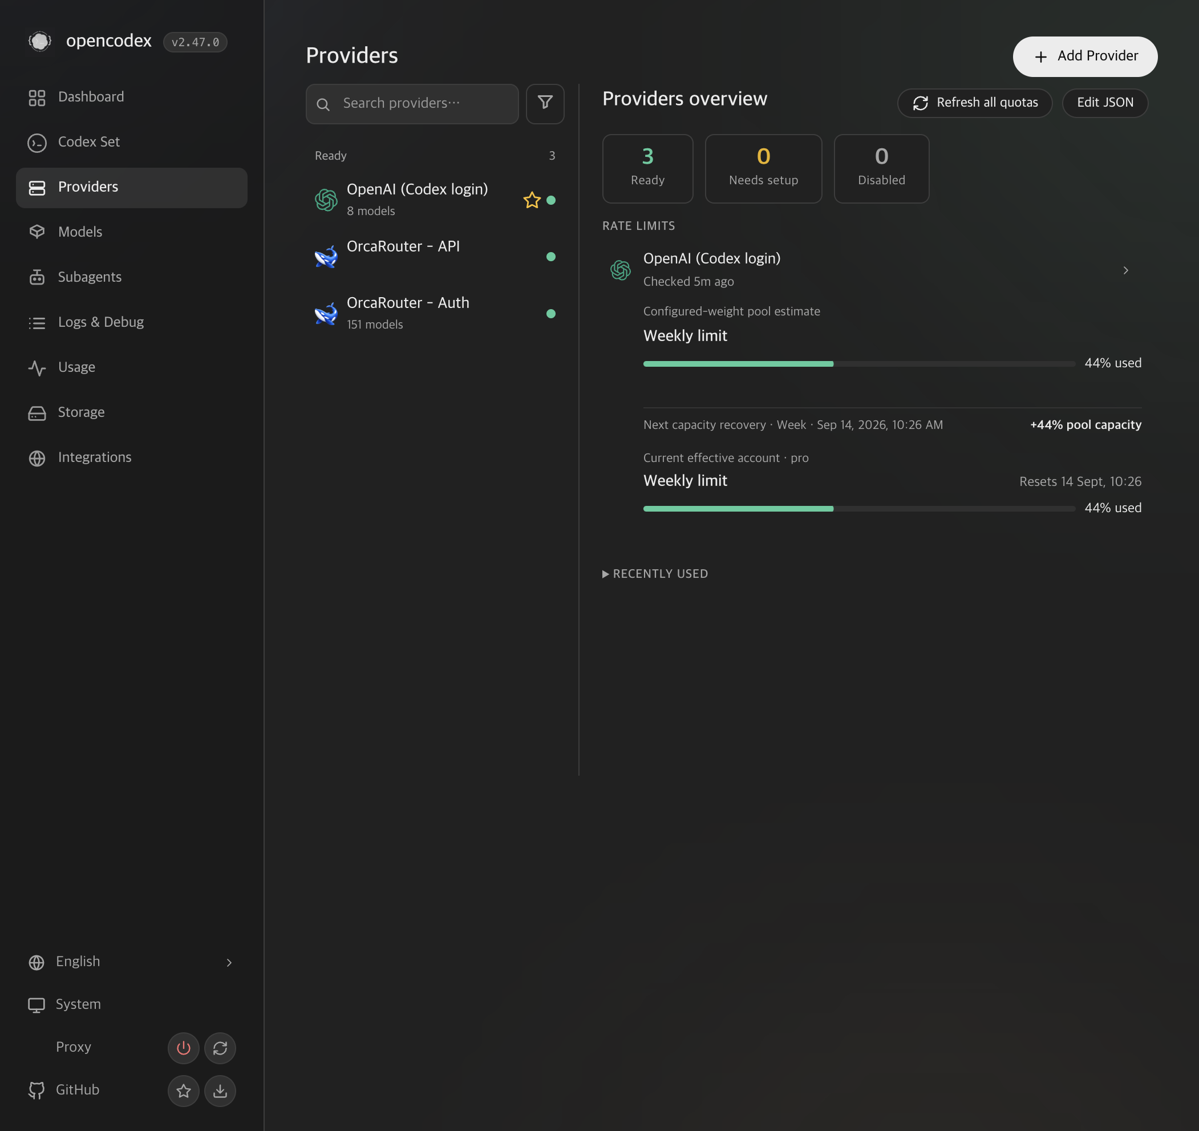Image resolution: width=1199 pixels, height=1131 pixels.
Task: Click "Checked 5m ago" text
Action: [x=688, y=282]
